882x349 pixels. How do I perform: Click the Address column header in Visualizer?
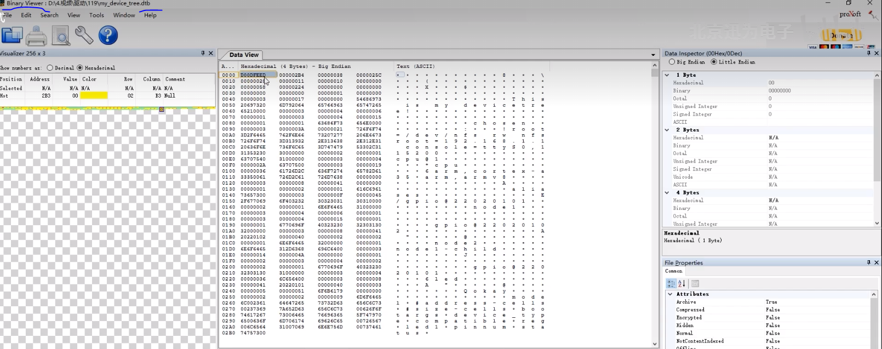pos(39,79)
